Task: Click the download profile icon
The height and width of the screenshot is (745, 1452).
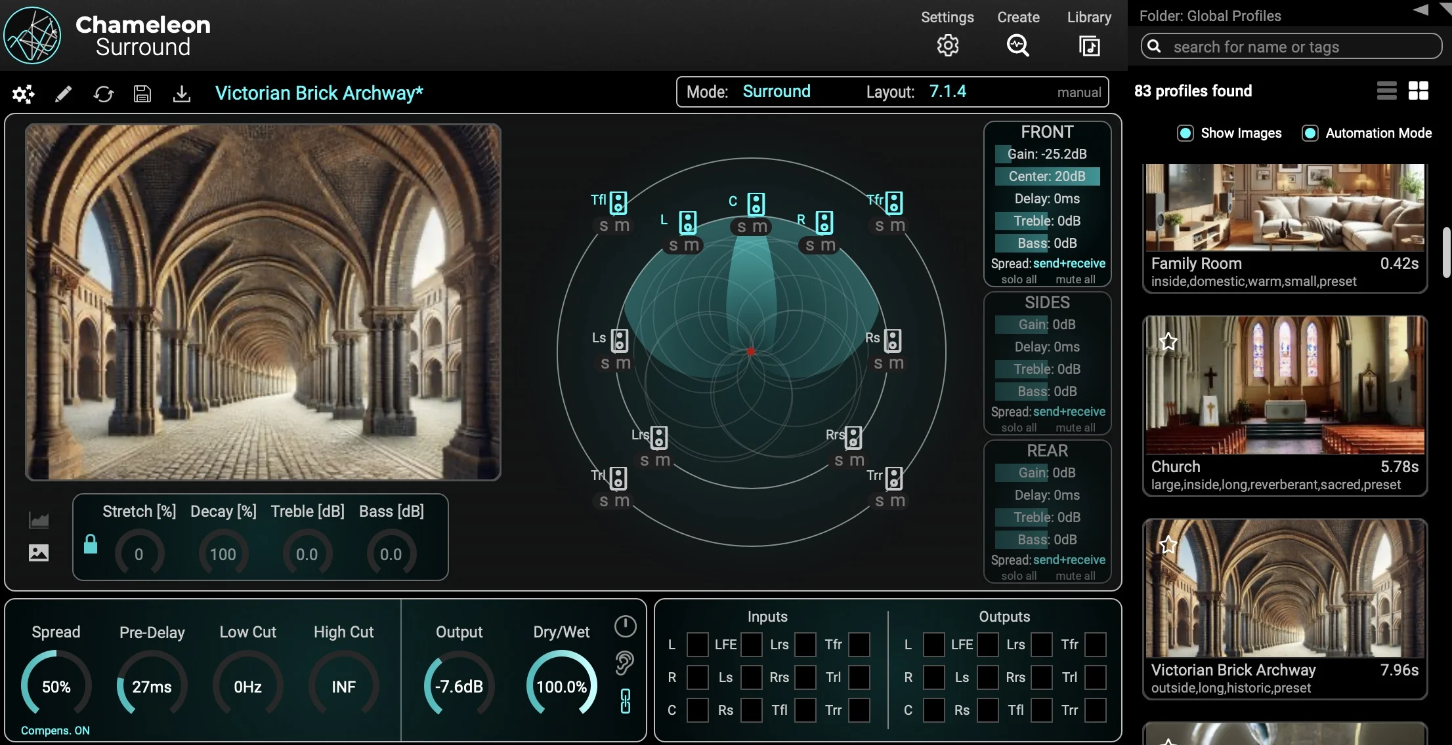Action: pos(181,94)
